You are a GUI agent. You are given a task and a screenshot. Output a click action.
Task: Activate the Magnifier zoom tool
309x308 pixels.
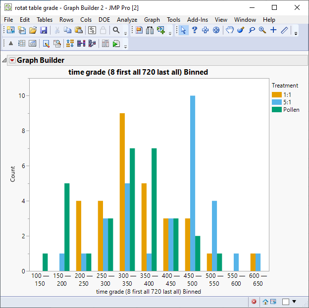point(262,31)
